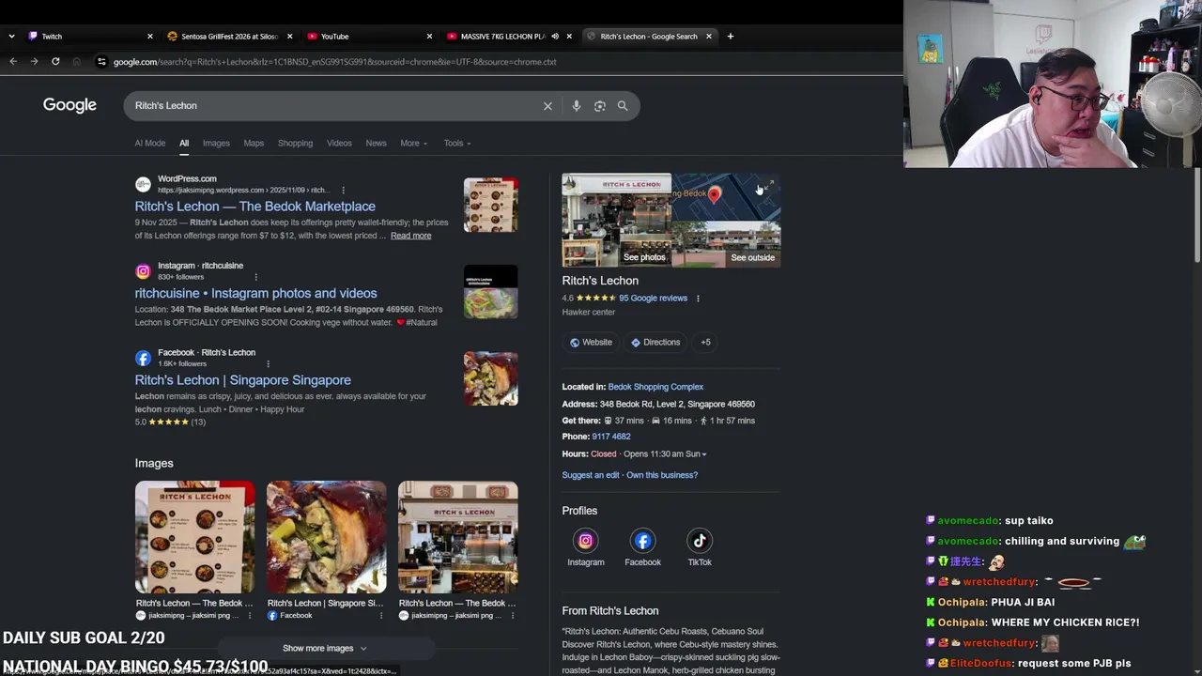Screen dimensions: 1202x676
Task: Click Read more on WordPress snippet
Action: (410, 236)
